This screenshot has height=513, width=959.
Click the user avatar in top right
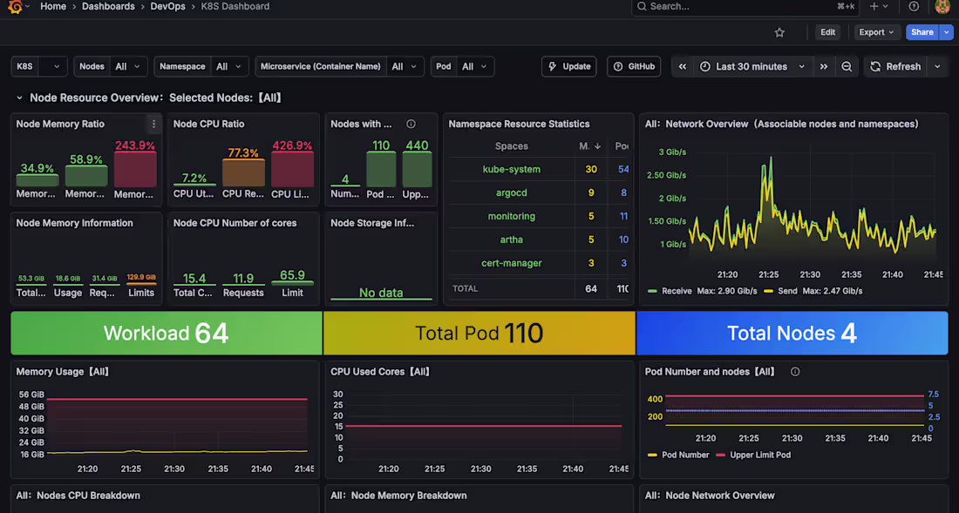[942, 7]
